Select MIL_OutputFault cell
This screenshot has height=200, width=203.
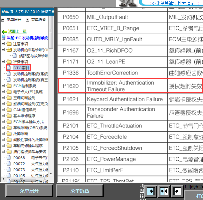pos(126,17)
